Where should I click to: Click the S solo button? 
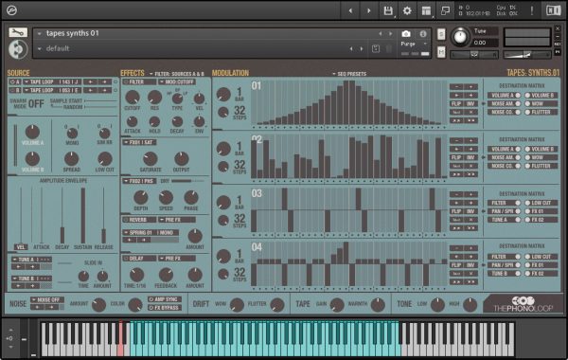(x=441, y=34)
